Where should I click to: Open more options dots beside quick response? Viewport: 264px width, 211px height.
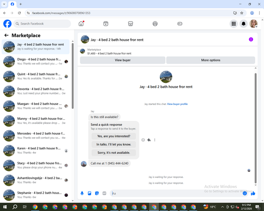point(155,140)
